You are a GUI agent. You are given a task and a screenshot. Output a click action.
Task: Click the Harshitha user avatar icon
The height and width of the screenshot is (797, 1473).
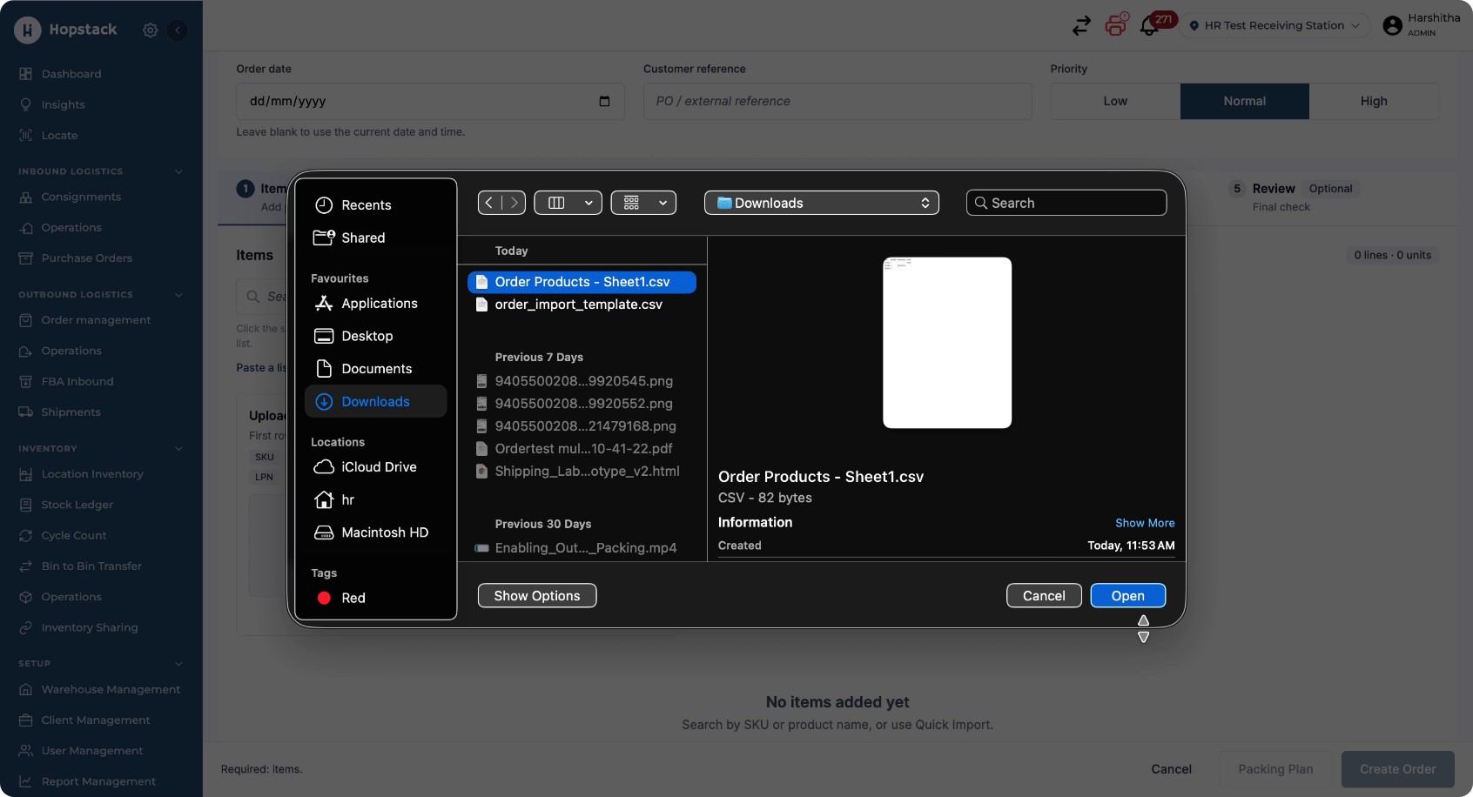click(1393, 26)
